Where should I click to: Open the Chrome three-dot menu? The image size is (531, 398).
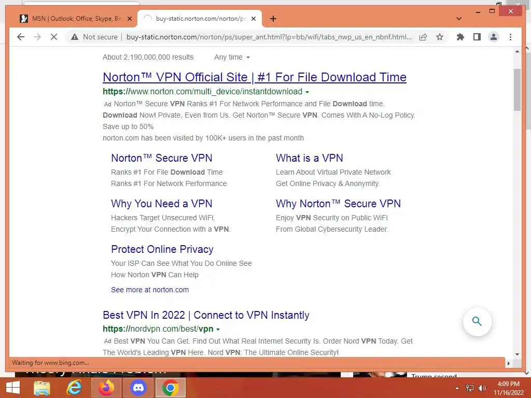pos(510,37)
